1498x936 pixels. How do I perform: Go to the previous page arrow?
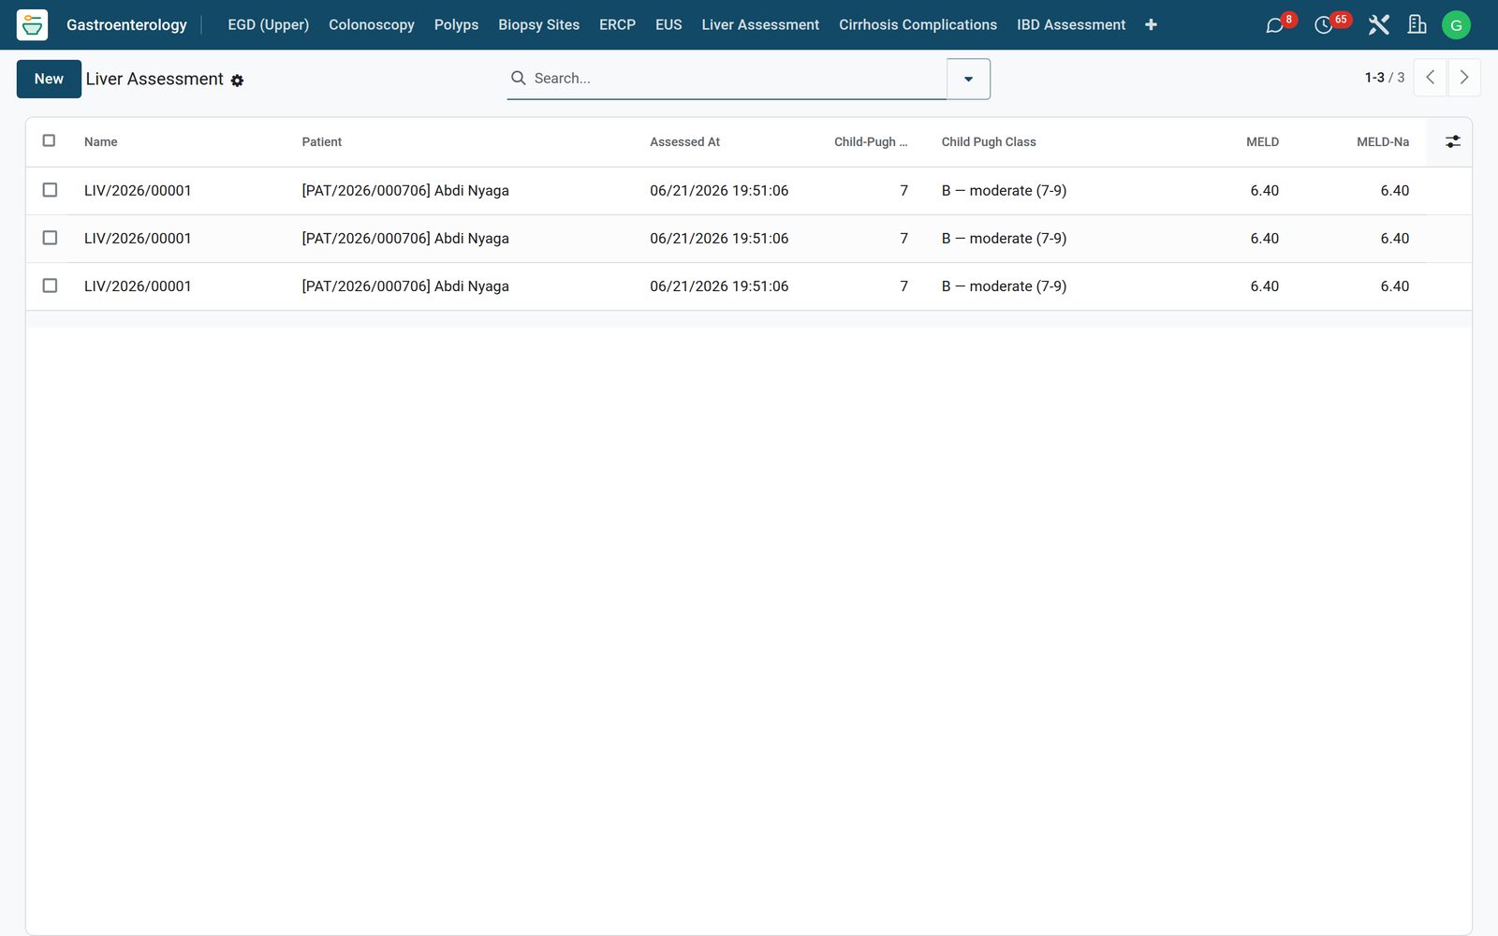pyautogui.click(x=1430, y=78)
